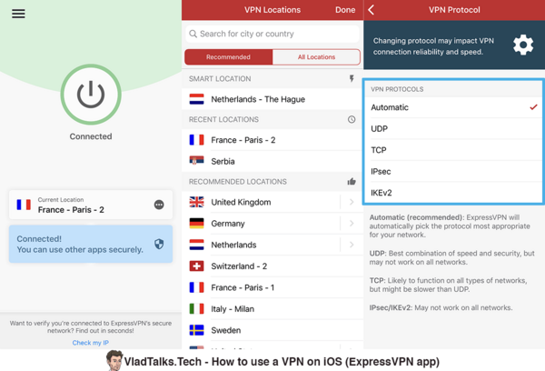Click the Netherlands - The Hague flag icon
The height and width of the screenshot is (371, 545).
[x=196, y=99]
